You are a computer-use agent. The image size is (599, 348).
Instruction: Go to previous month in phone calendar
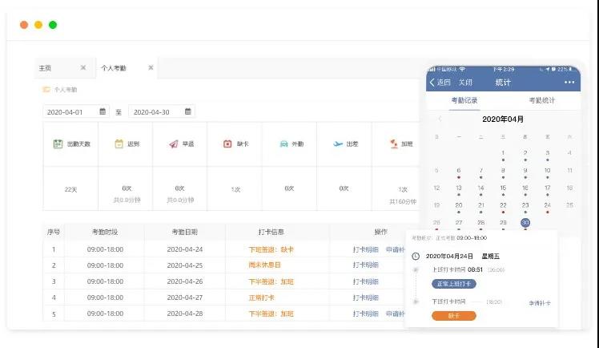coord(440,119)
